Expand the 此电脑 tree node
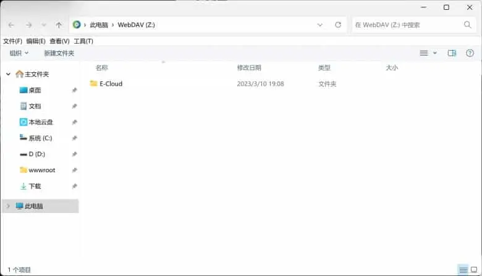The height and width of the screenshot is (276, 482). click(8, 206)
